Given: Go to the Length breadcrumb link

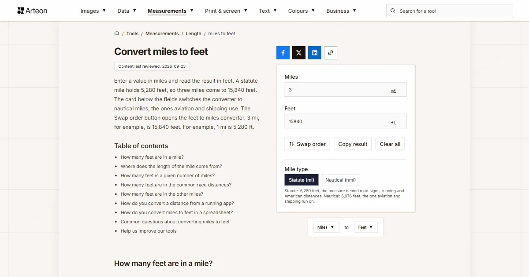Looking at the screenshot, I should pos(194,33).
